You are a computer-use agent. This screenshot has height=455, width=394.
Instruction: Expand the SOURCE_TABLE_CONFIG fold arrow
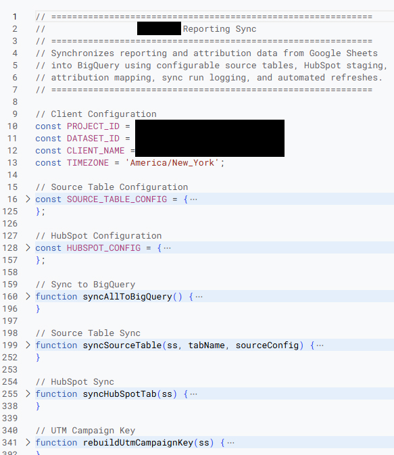pos(28,199)
